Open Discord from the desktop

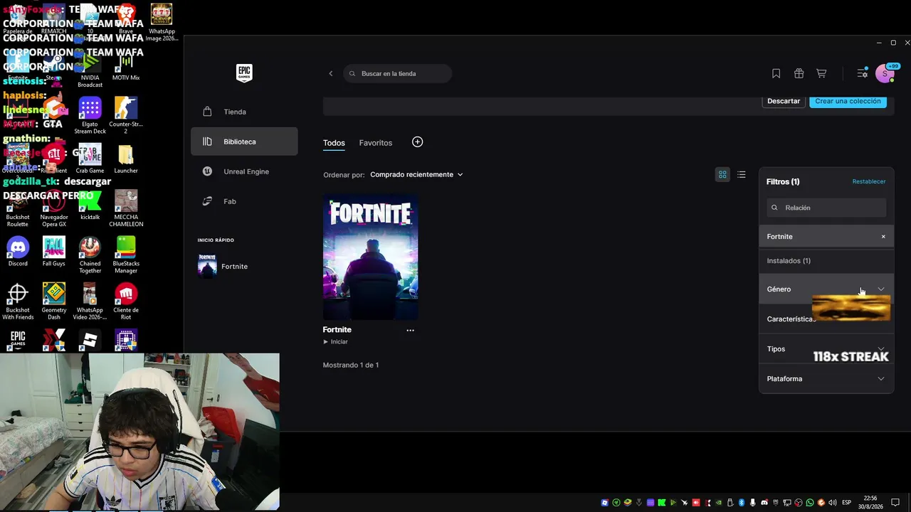(x=18, y=252)
